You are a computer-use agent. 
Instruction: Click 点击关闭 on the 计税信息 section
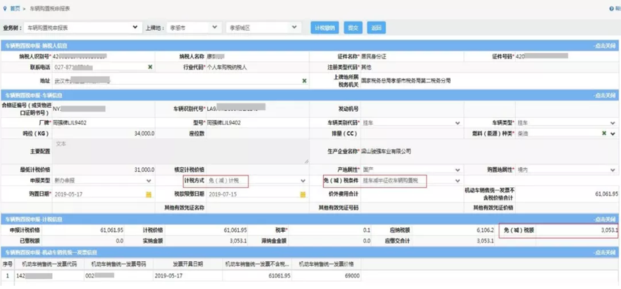(605, 219)
